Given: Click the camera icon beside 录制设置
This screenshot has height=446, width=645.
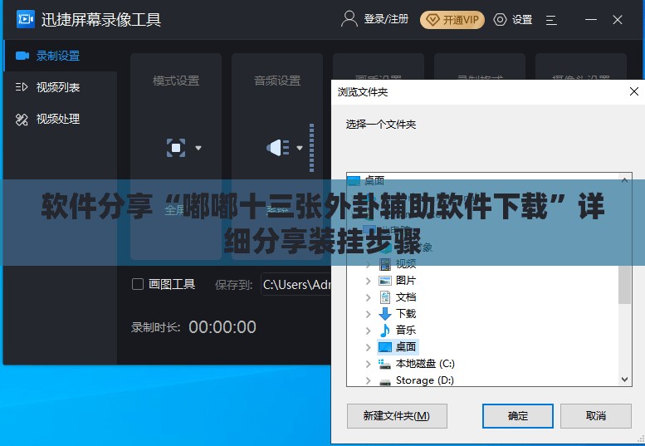Looking at the screenshot, I should 22,56.
